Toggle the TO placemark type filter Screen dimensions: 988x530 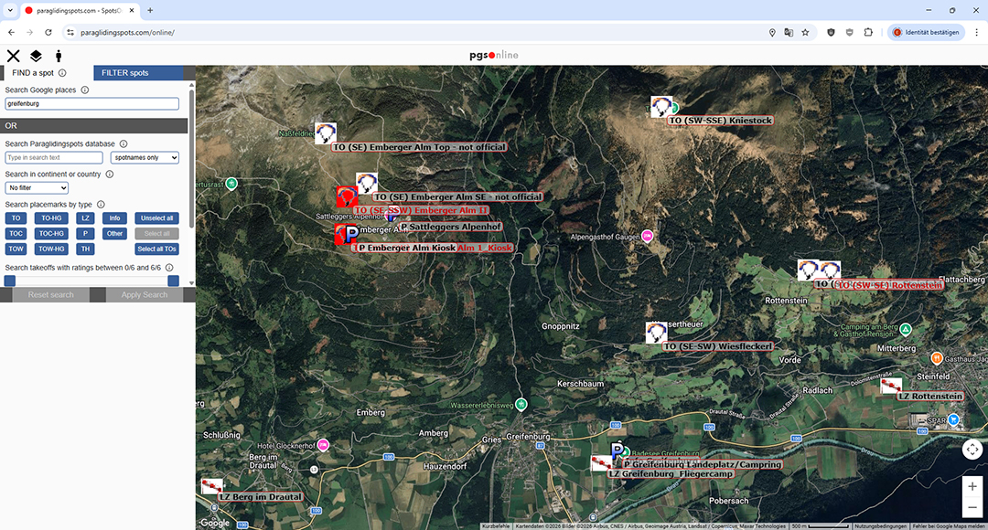click(x=16, y=218)
